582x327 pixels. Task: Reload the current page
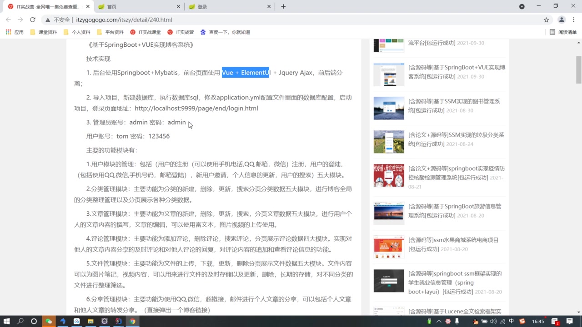(x=33, y=20)
